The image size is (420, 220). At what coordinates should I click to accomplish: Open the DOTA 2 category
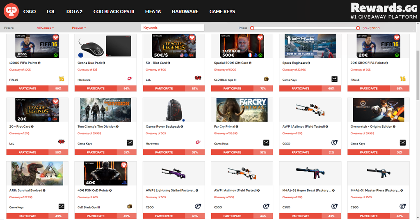75,11
